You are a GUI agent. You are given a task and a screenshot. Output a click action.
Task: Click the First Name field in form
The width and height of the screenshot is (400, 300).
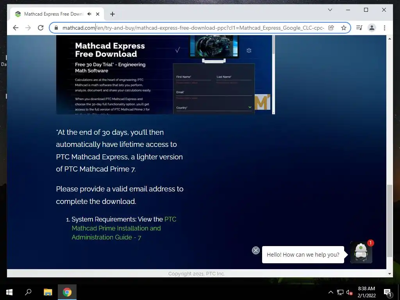coord(193,77)
